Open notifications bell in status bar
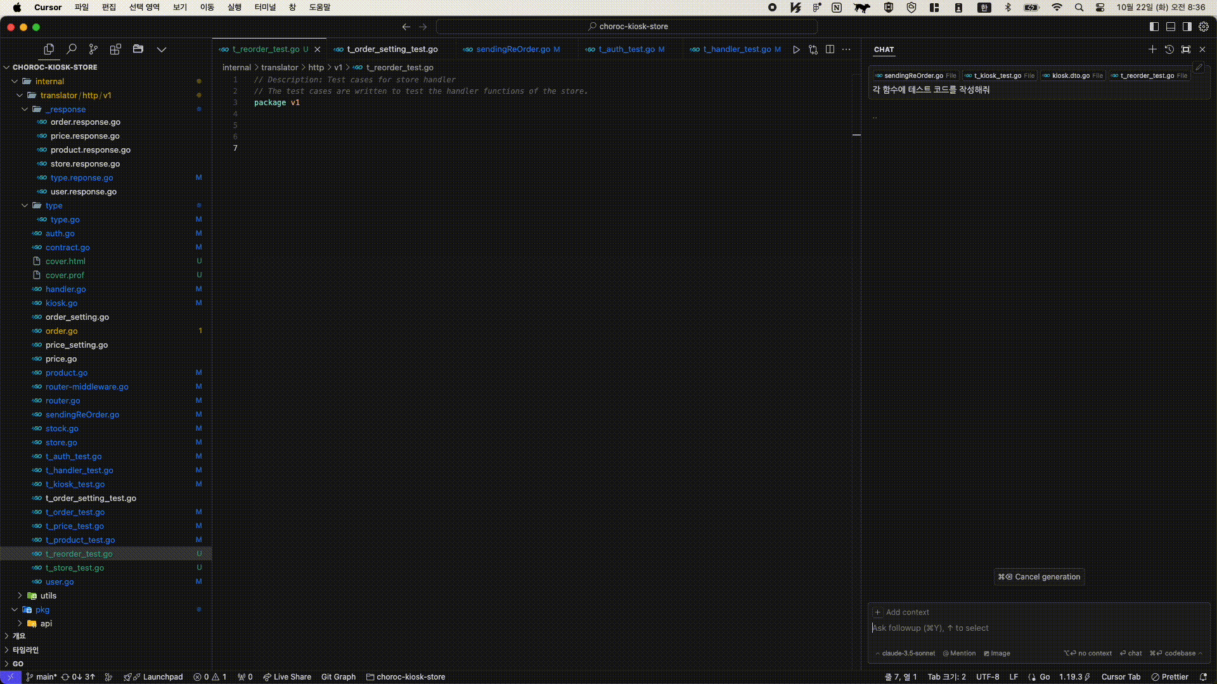 tap(1203, 677)
